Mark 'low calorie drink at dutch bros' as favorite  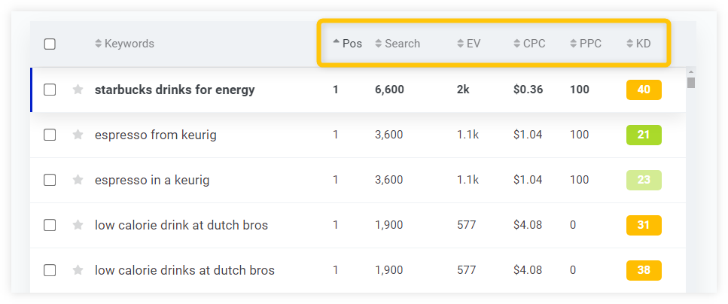click(x=78, y=225)
